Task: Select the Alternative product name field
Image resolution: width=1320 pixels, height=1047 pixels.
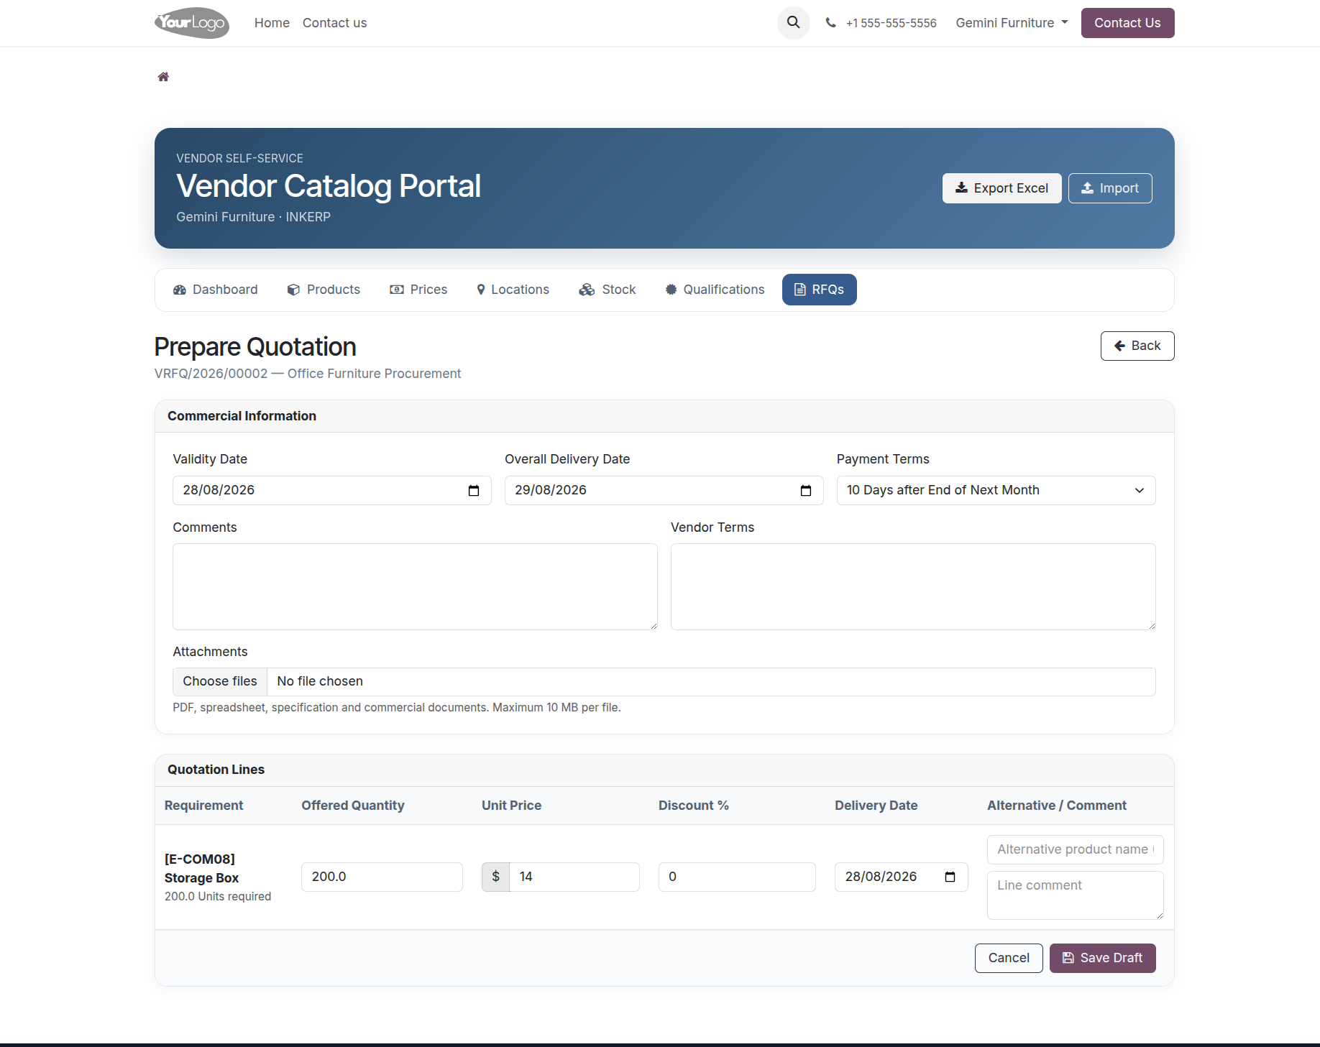Action: [x=1075, y=849]
